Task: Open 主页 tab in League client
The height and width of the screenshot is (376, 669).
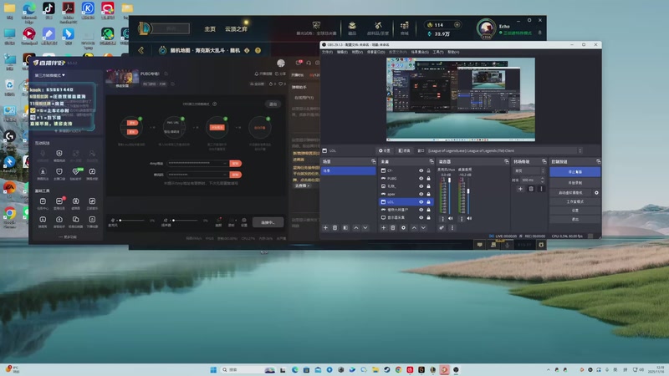Action: [210, 29]
